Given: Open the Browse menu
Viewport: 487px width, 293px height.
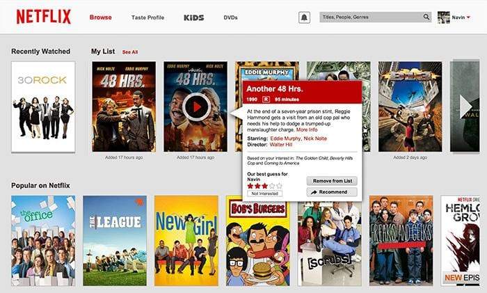Looking at the screenshot, I should coord(101,17).
